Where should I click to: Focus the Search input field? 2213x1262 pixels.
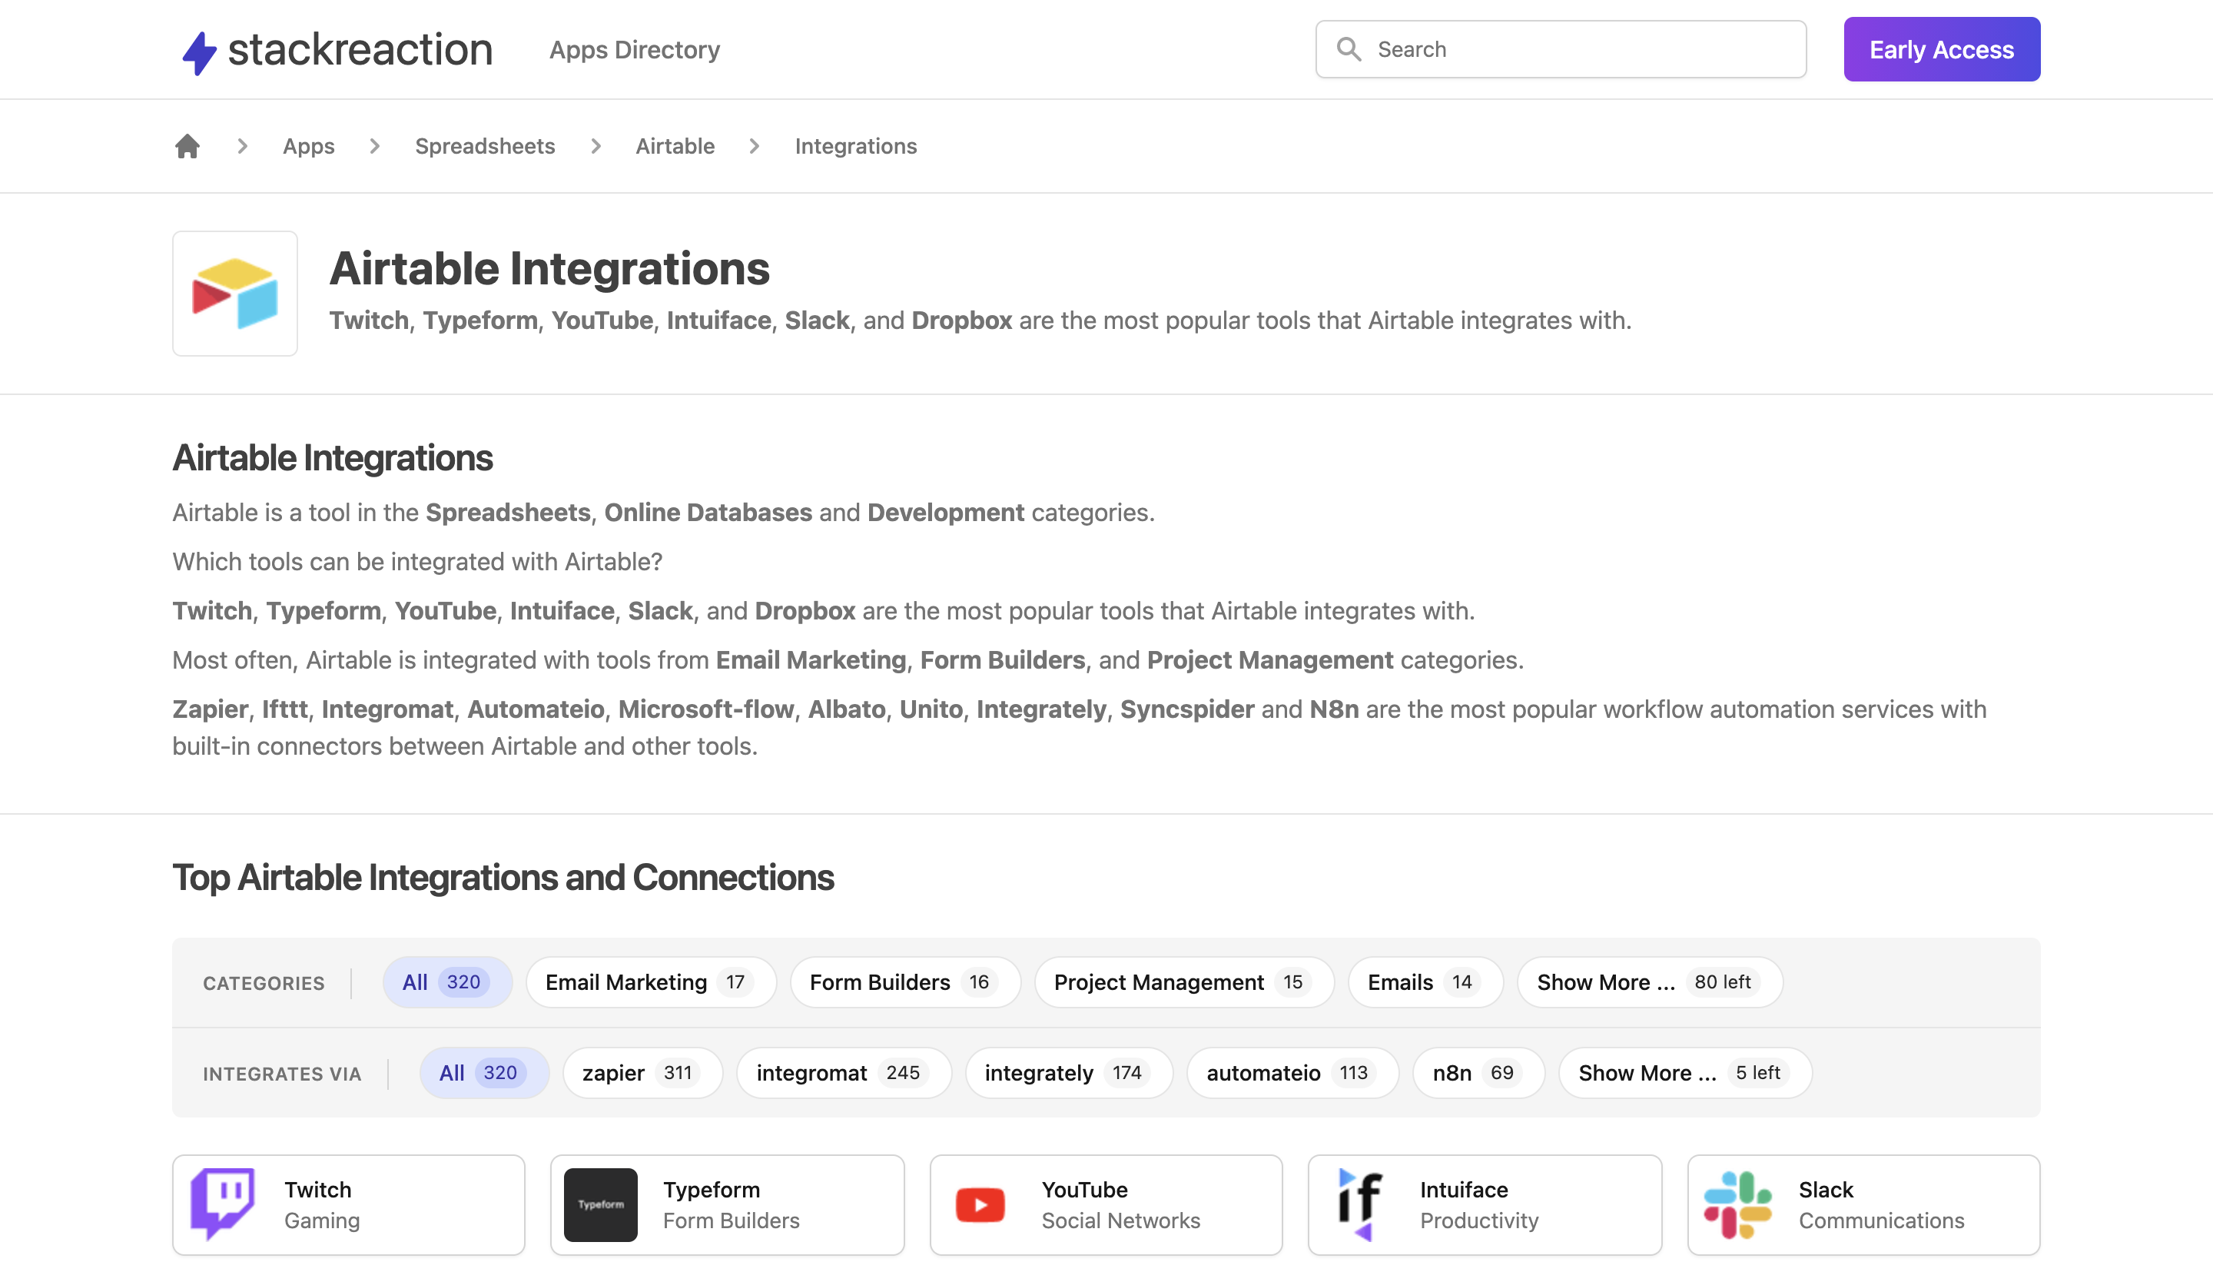[x=1561, y=49]
